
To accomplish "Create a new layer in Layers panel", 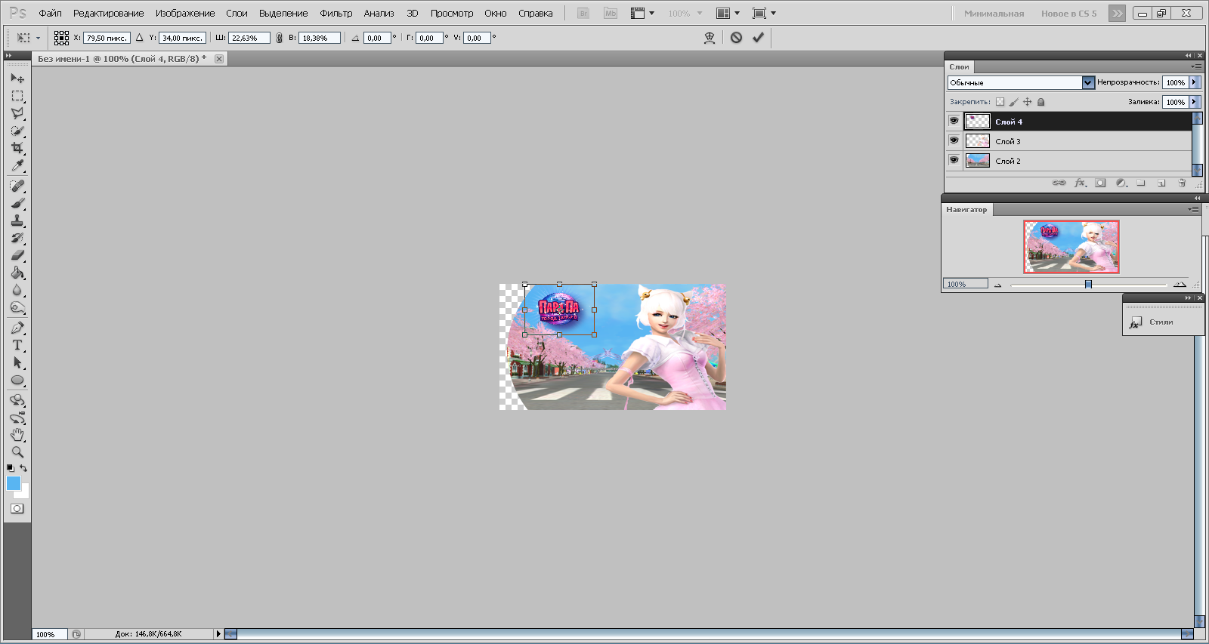I will pos(1161,183).
